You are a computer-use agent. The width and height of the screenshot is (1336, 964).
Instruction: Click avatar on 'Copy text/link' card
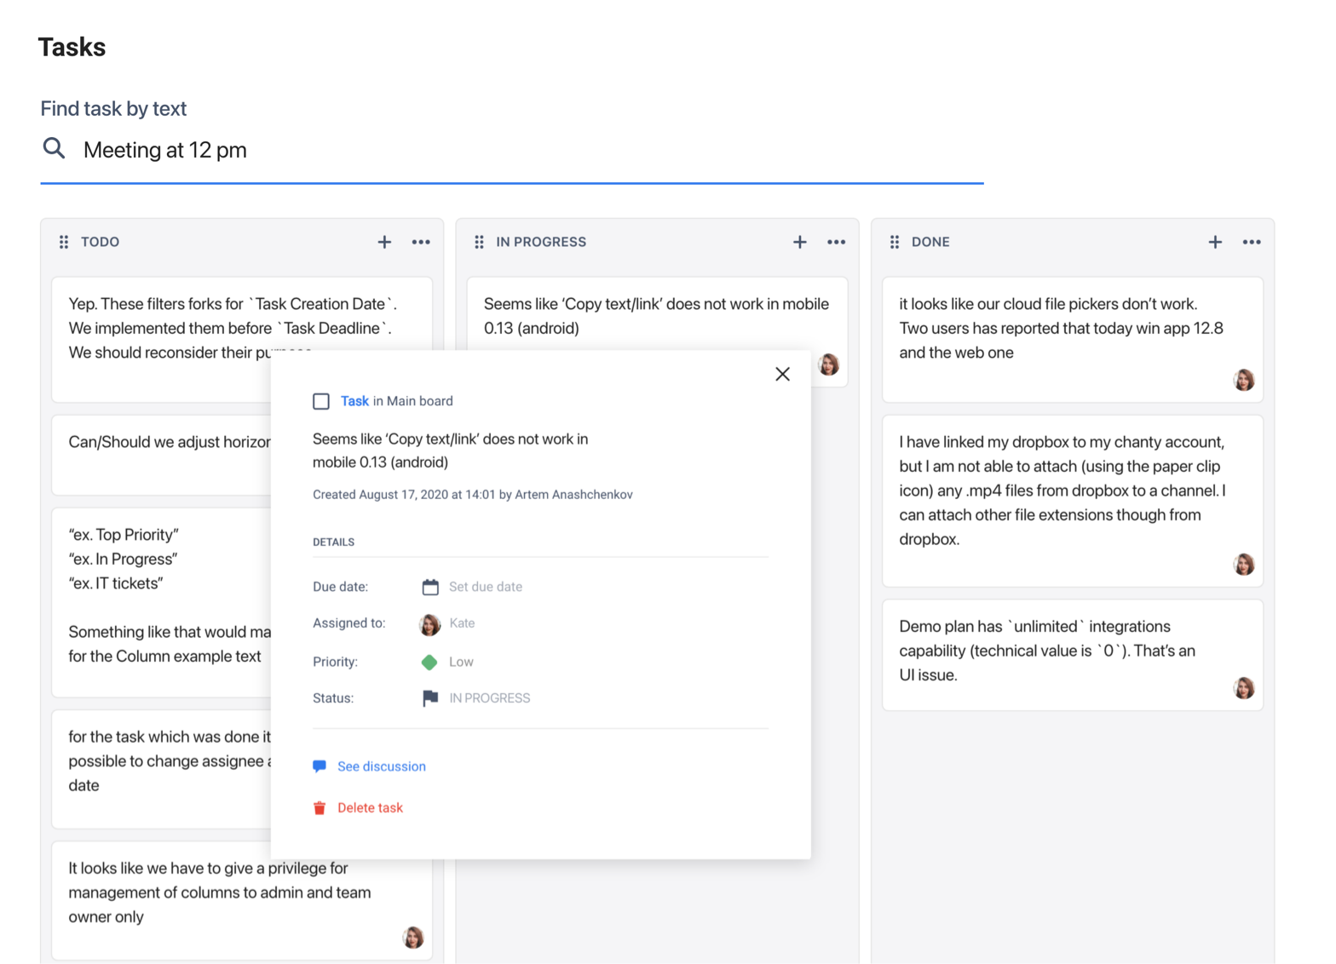pos(829,364)
